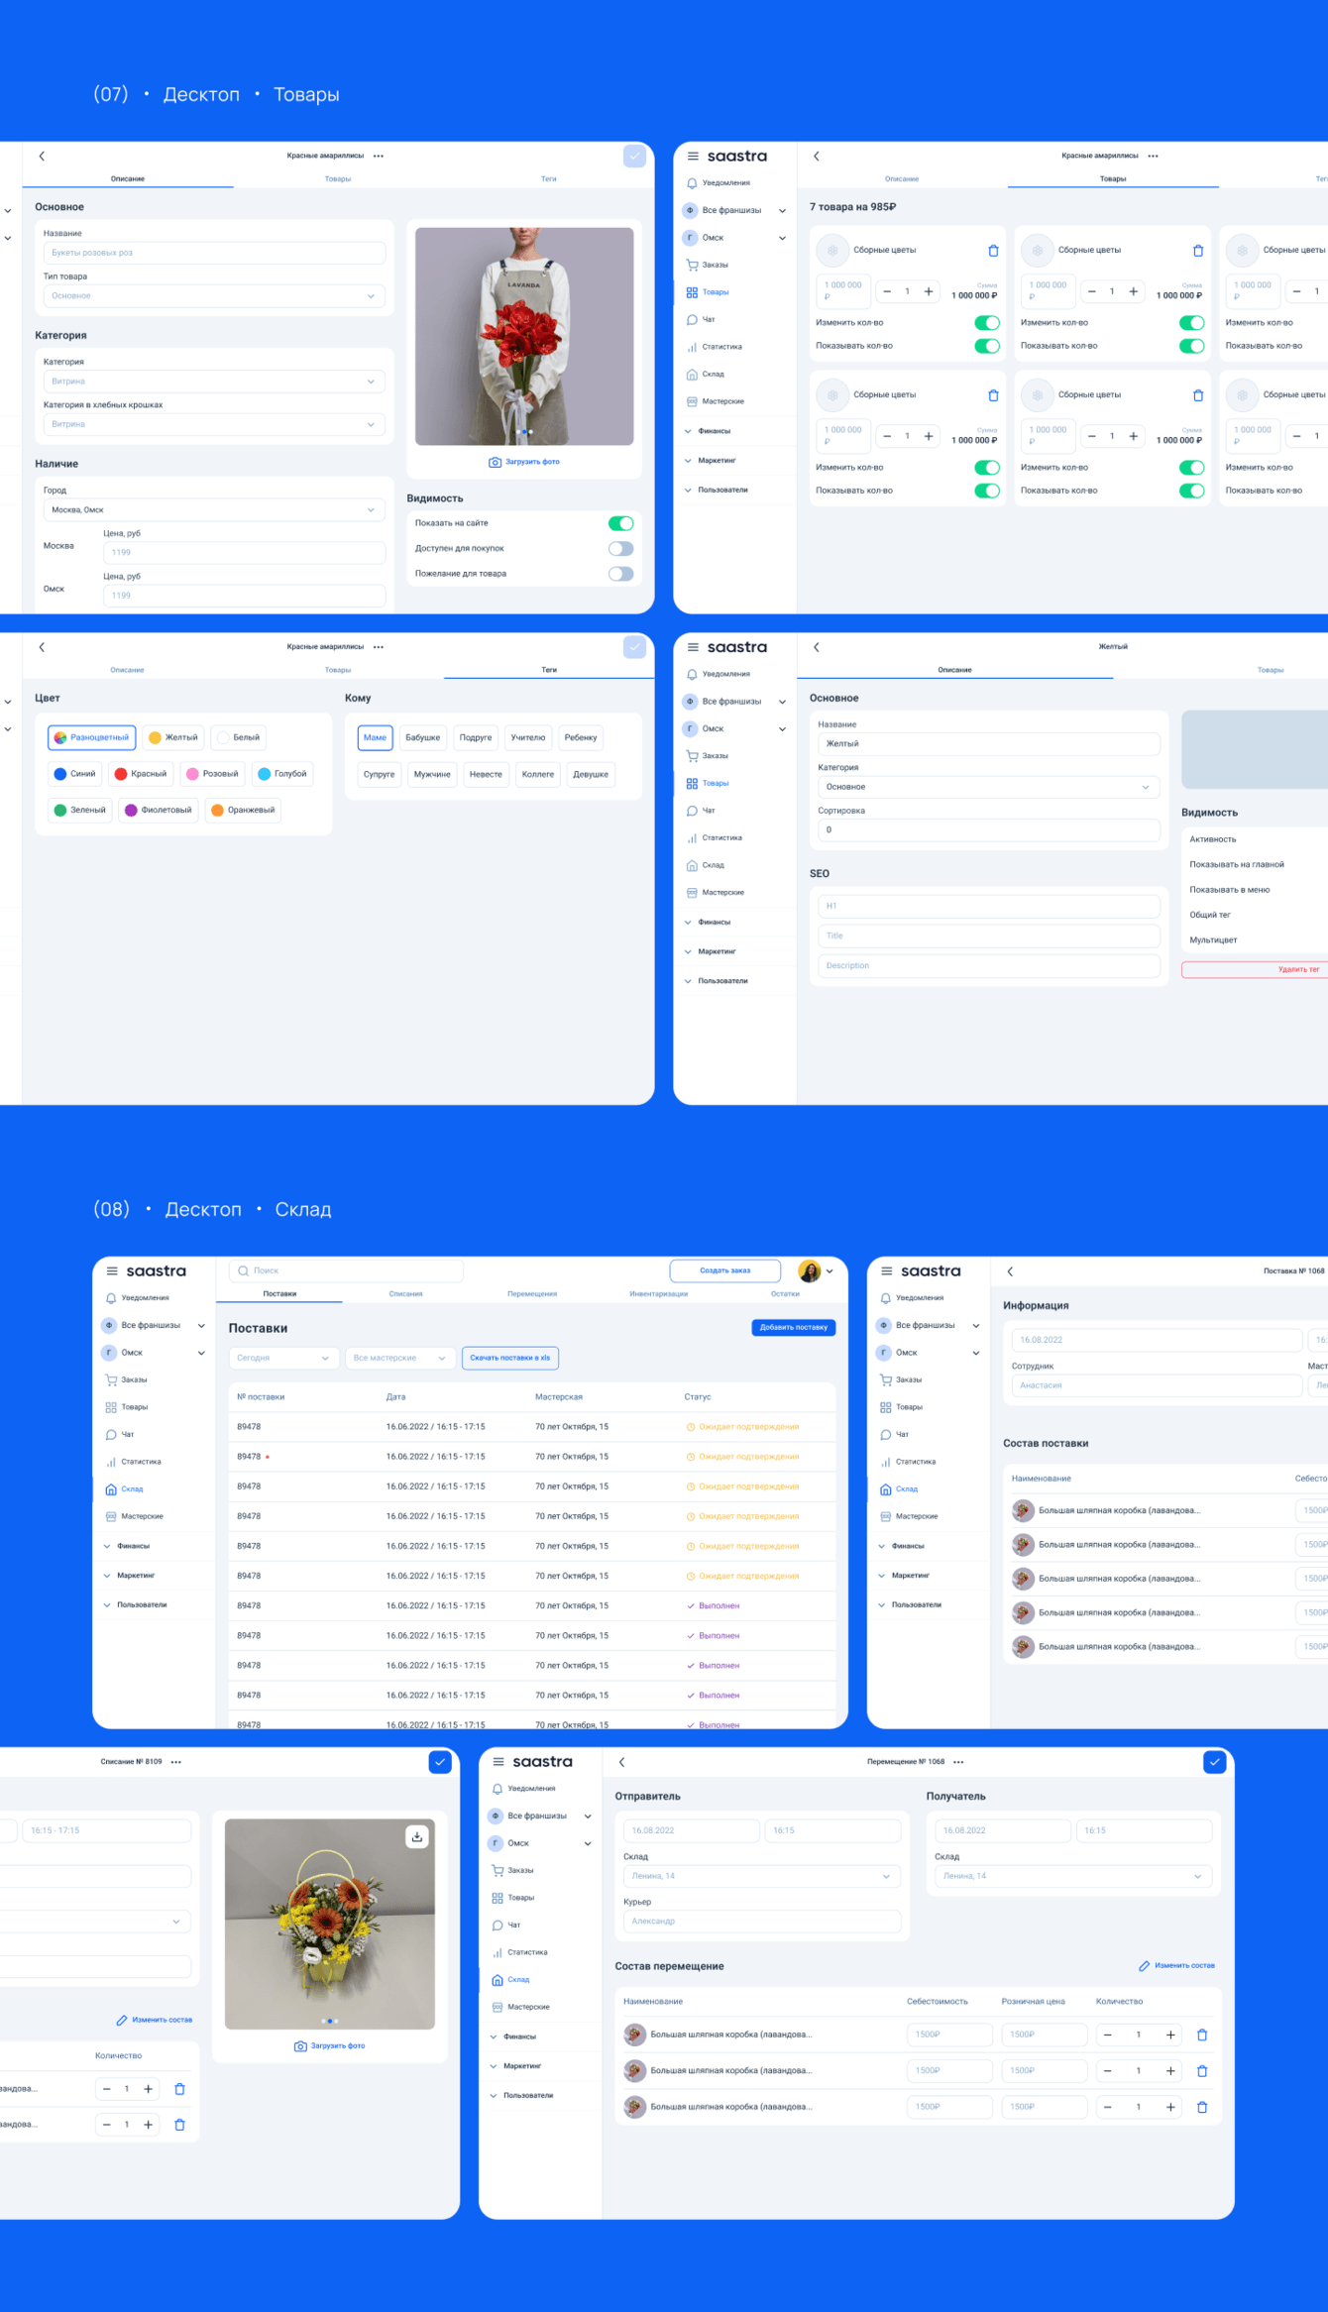Switch to Списания tab
The height and width of the screenshot is (2312, 1328).
[405, 1294]
